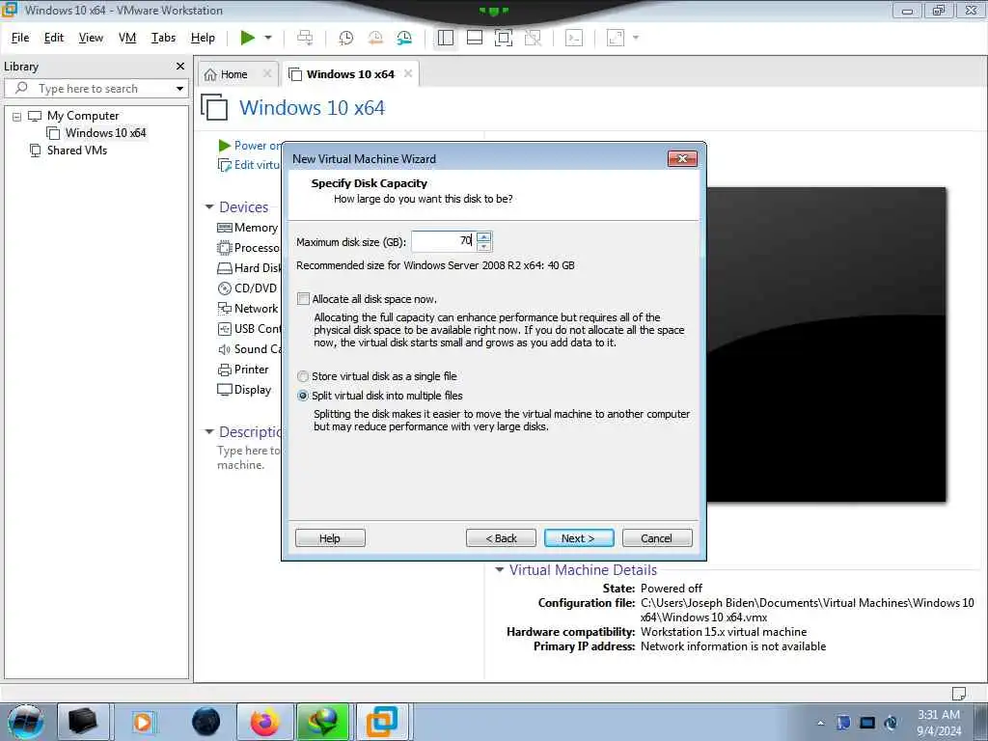The height and width of the screenshot is (741, 988).
Task: Click the Sound Card device icon
Action: (x=224, y=349)
